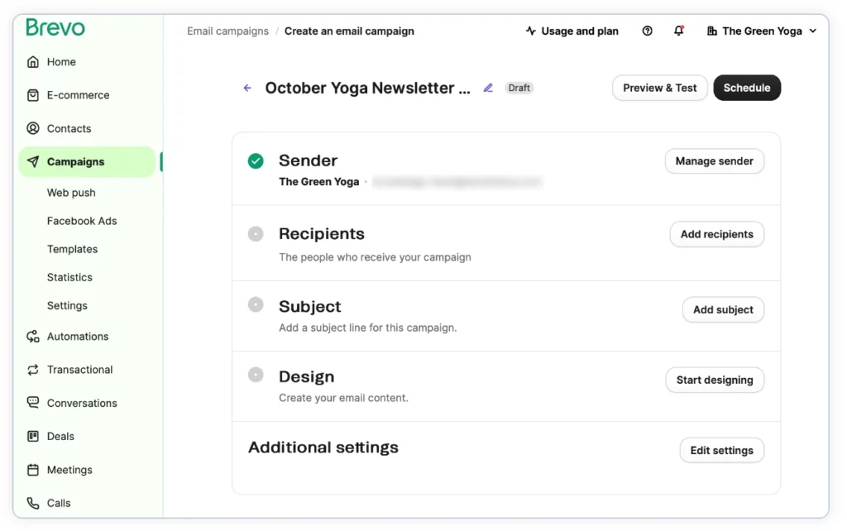Open Web push under Campaigns
847x531 pixels.
tap(71, 193)
